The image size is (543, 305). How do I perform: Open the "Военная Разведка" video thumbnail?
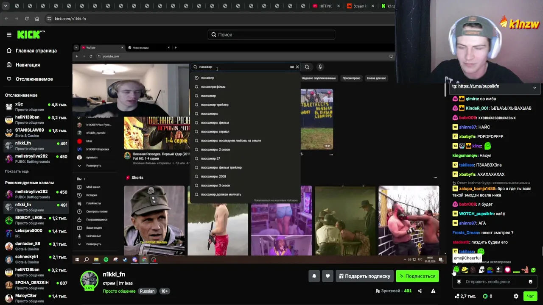tap(157, 133)
